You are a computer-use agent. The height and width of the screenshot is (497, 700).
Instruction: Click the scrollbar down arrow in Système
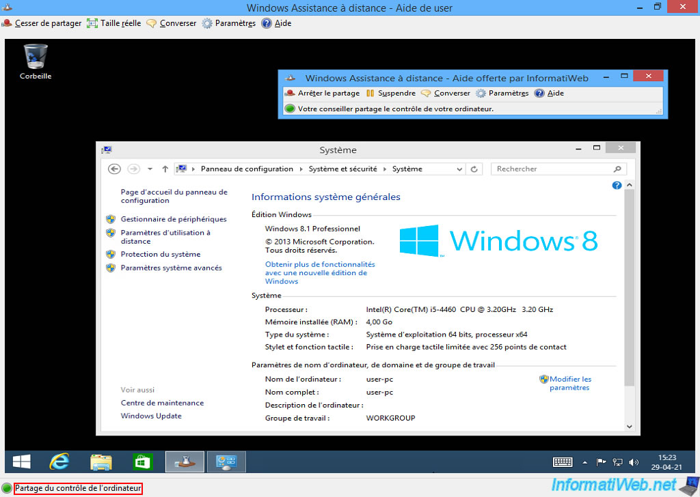629,427
